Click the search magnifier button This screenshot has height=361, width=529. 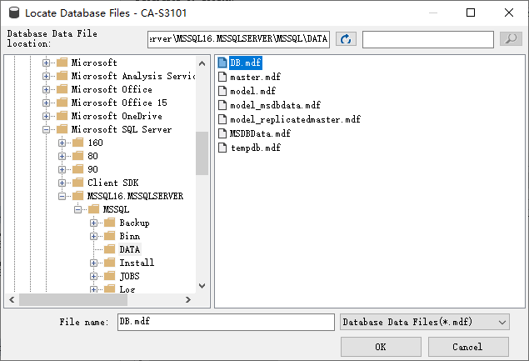point(510,39)
